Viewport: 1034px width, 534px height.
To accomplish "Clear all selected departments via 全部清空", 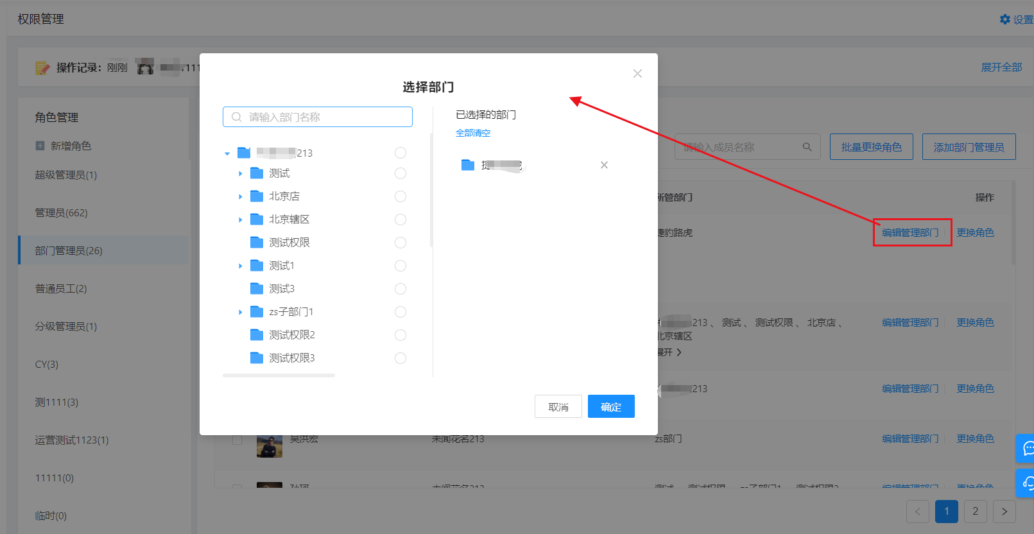I will click(473, 133).
